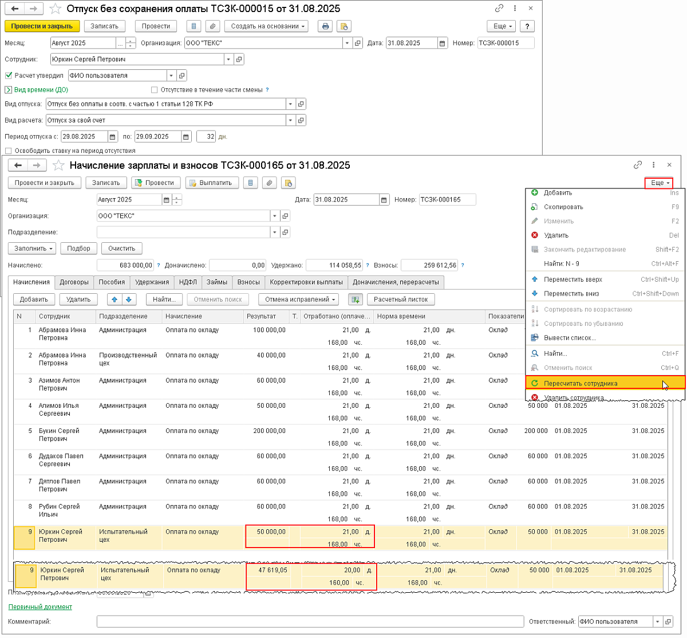Click the paperclip attachments icon in the top toolbar
Image resolution: width=687 pixels, height=638 pixels.
(212, 26)
